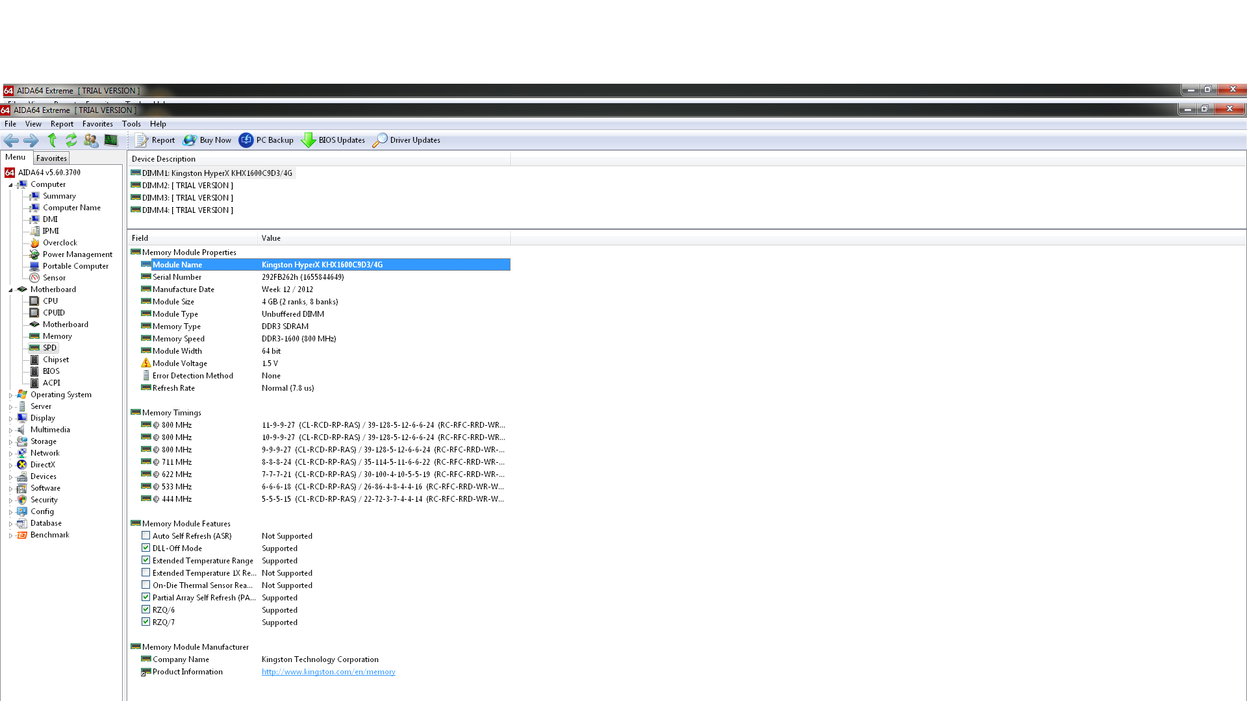Toggle Extended Temperature 1X Refresh checkbox

145,572
